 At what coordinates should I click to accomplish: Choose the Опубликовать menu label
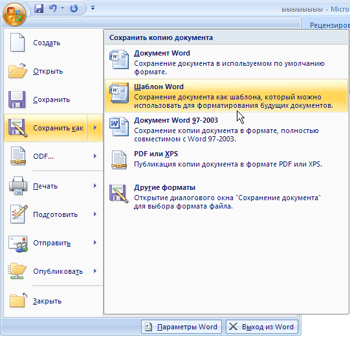58,271
